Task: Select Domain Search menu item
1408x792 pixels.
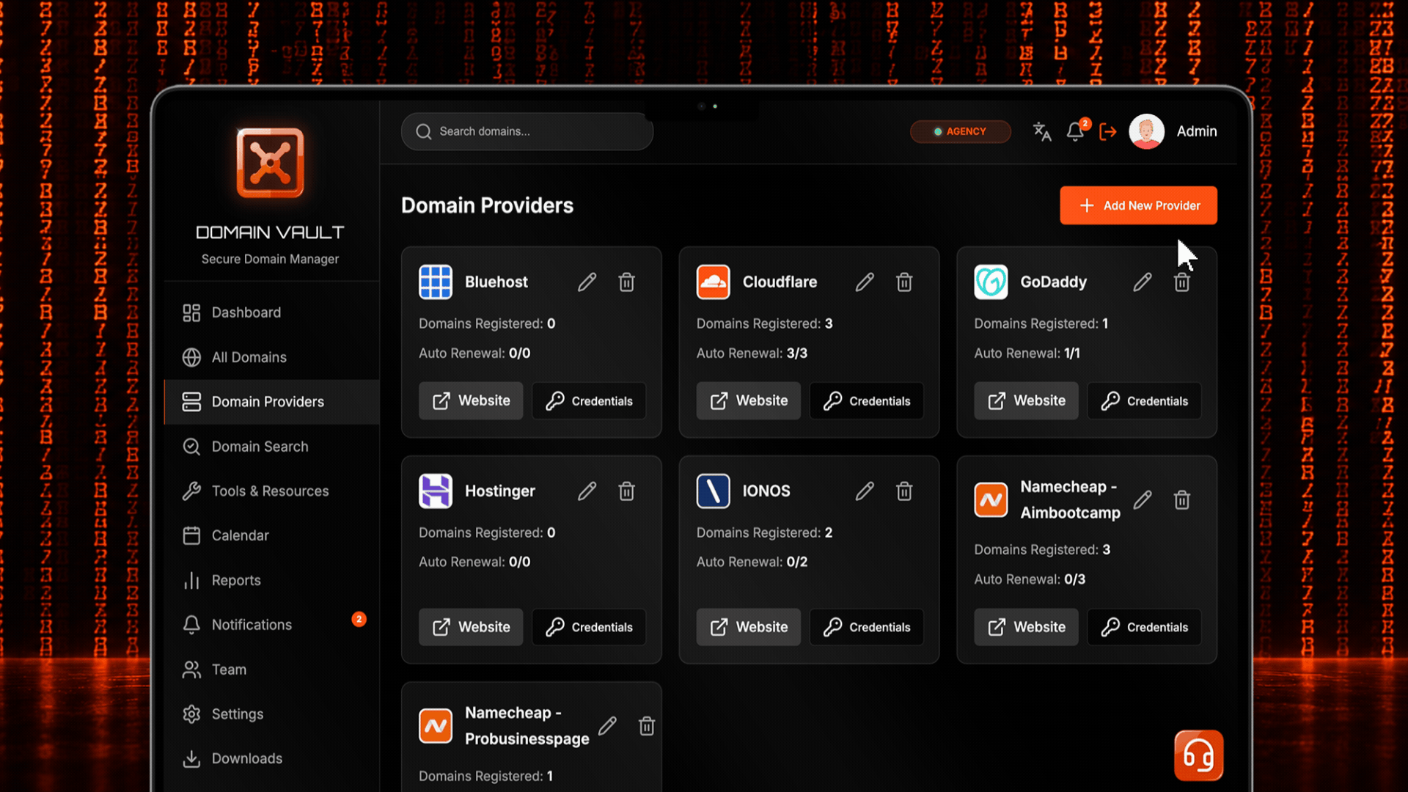Action: [272, 447]
